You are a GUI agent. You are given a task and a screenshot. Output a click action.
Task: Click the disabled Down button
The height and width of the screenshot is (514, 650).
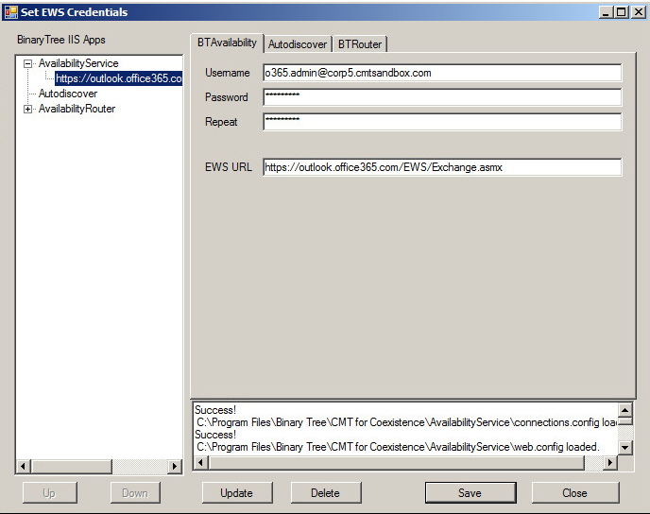[135, 493]
